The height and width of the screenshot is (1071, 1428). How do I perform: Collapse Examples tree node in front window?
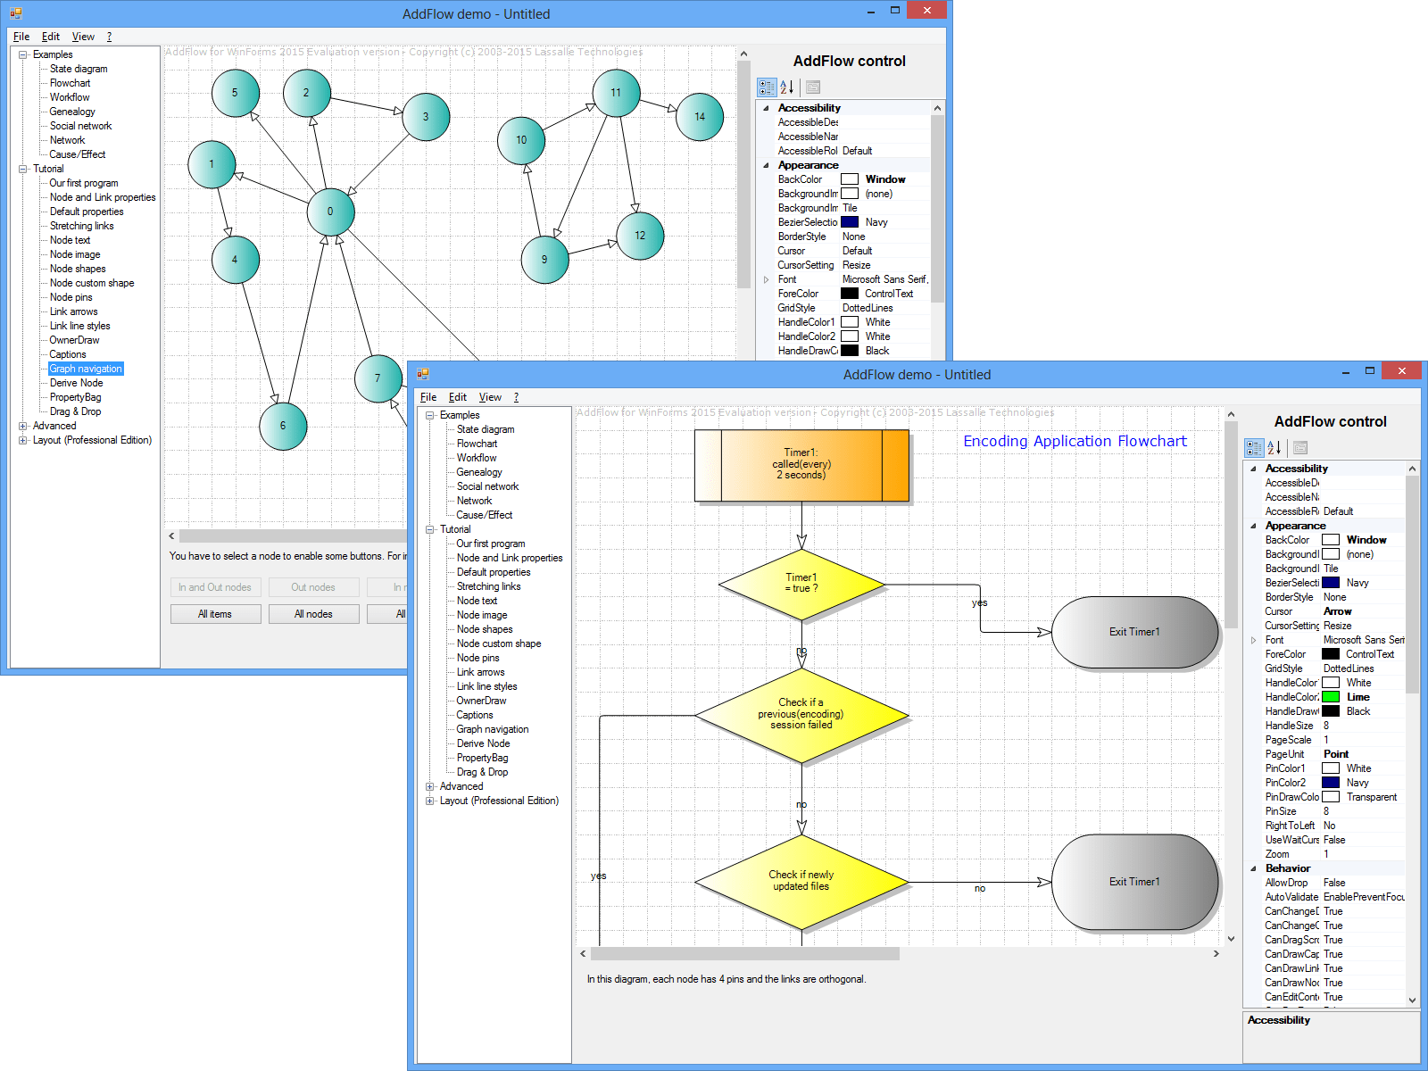point(430,415)
